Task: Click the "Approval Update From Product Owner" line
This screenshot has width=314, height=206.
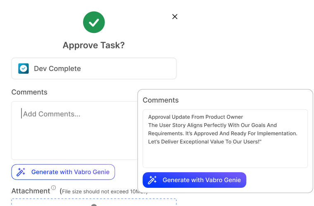Action: [195, 117]
